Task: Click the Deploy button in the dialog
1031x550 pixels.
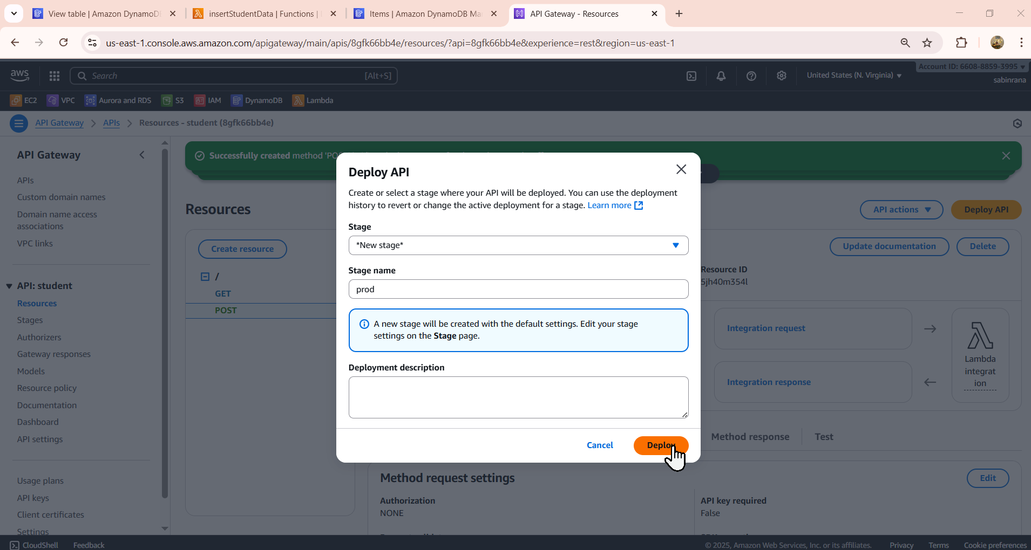Action: pyautogui.click(x=661, y=445)
